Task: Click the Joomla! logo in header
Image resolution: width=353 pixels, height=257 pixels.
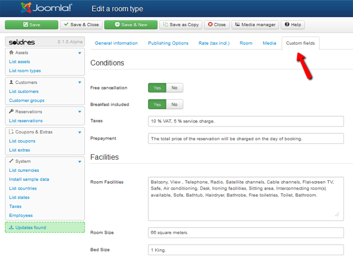Action: click(46, 8)
